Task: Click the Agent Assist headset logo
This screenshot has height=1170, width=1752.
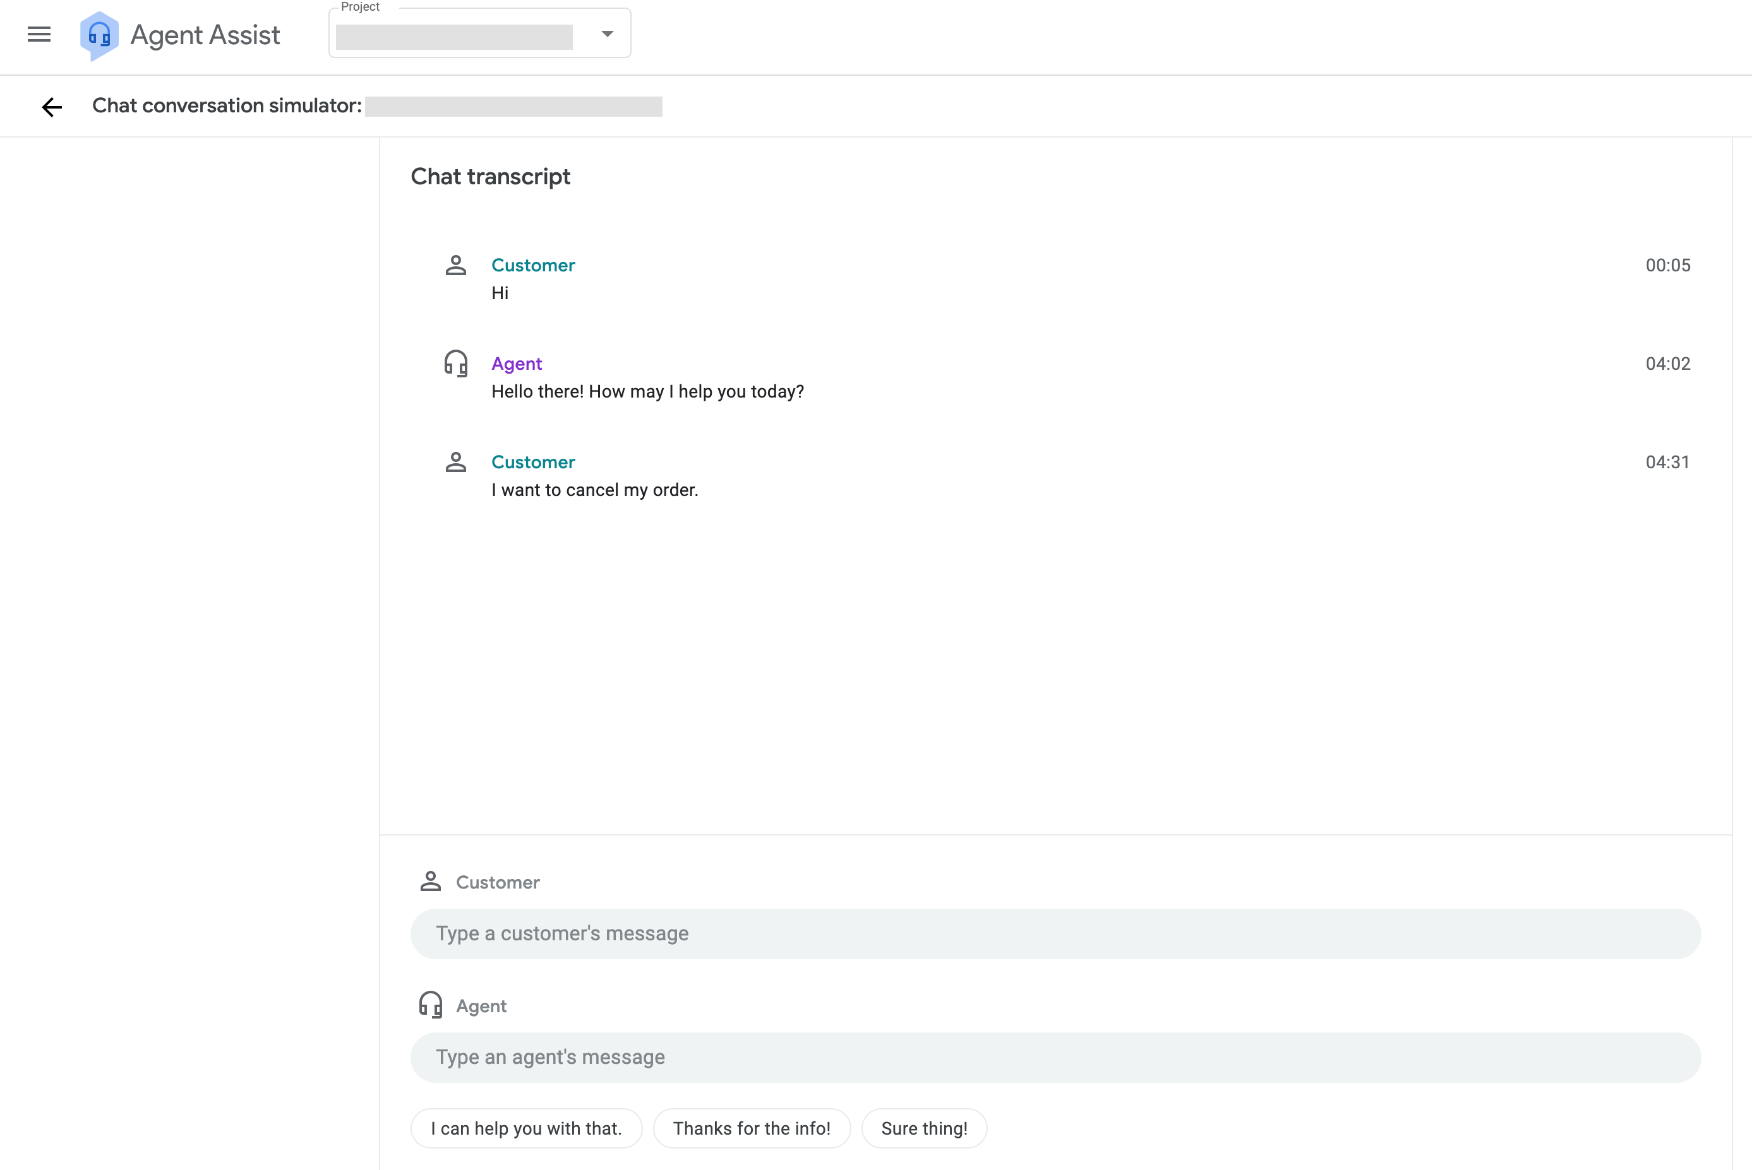Action: [99, 35]
